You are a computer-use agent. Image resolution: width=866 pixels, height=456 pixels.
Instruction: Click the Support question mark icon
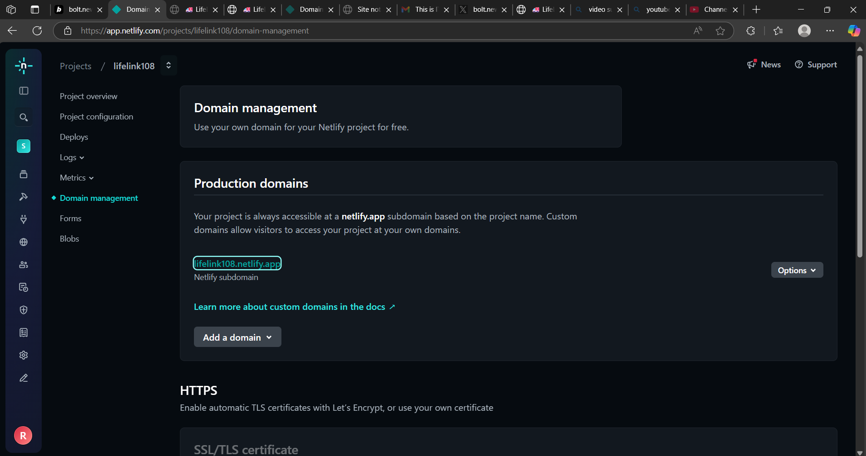(x=799, y=65)
